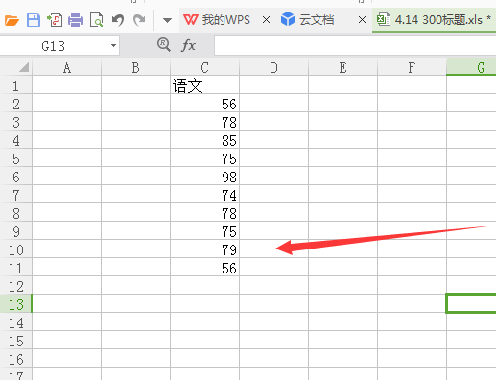This screenshot has height=380, width=496.
Task: Select row 10 header
Action: (x=15, y=249)
